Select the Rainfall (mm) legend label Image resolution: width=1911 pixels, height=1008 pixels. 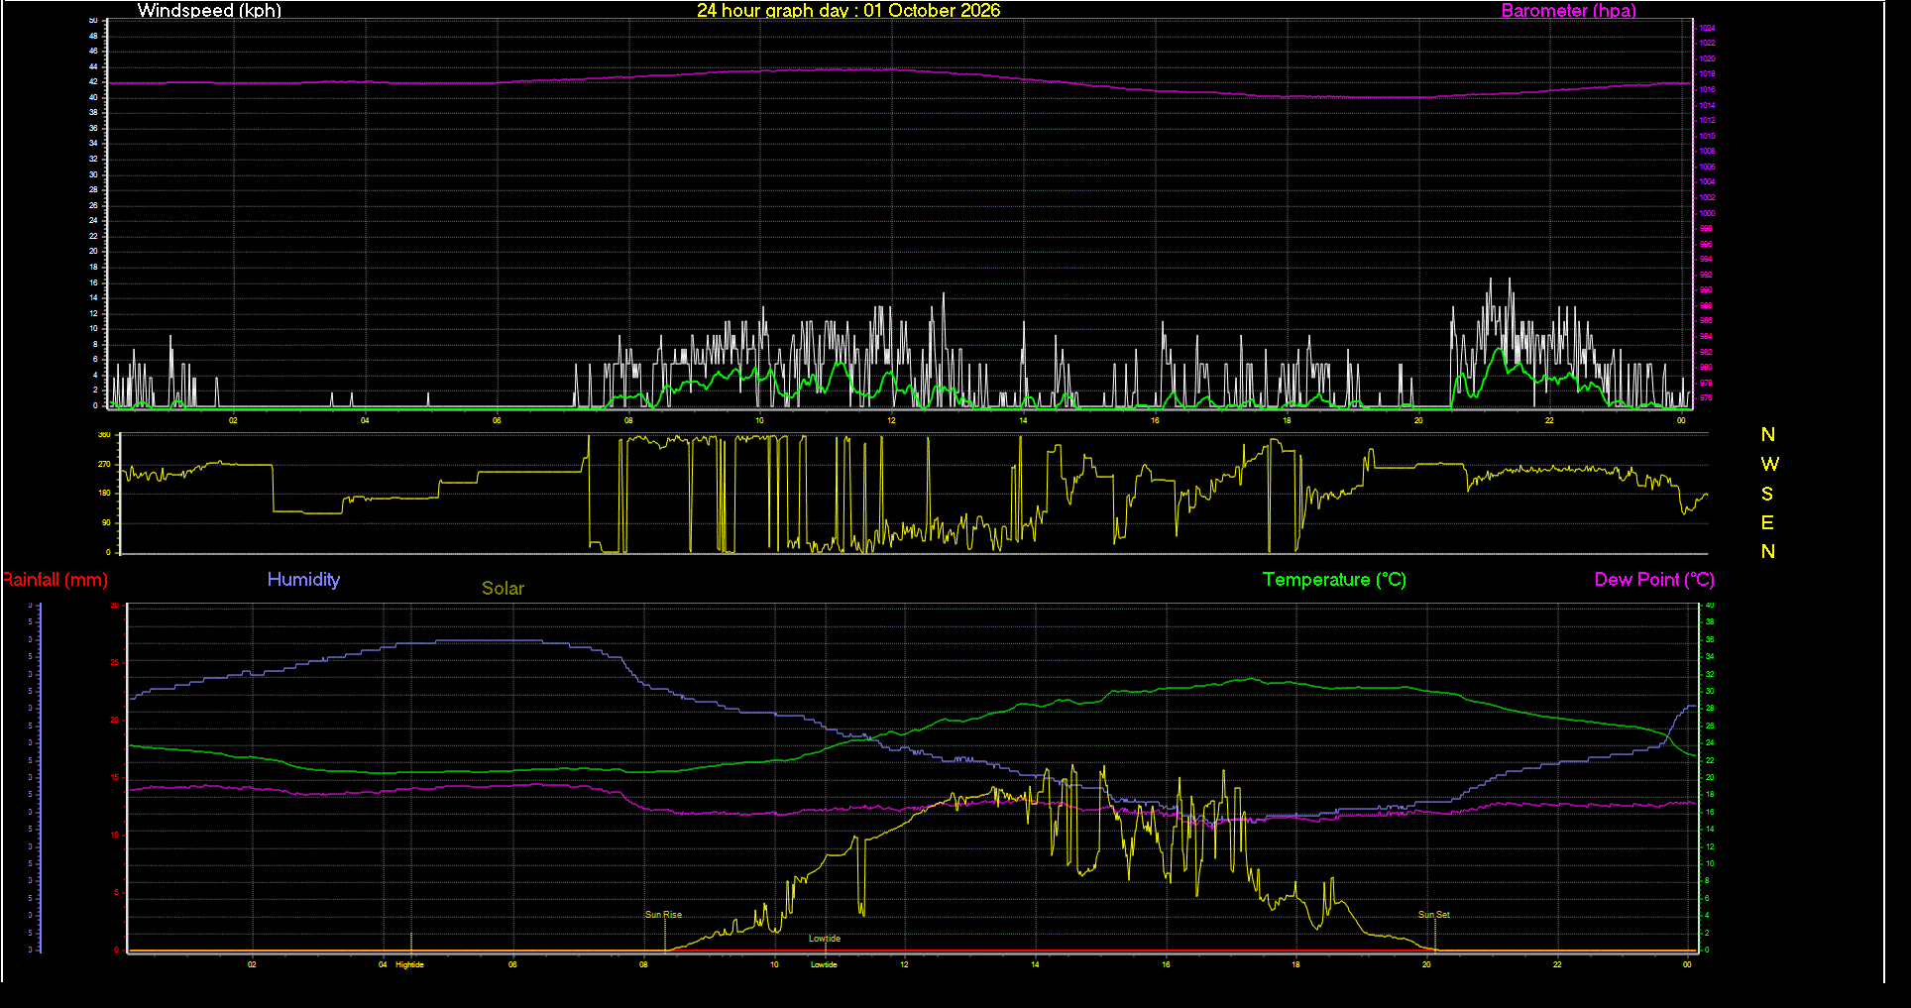55,580
